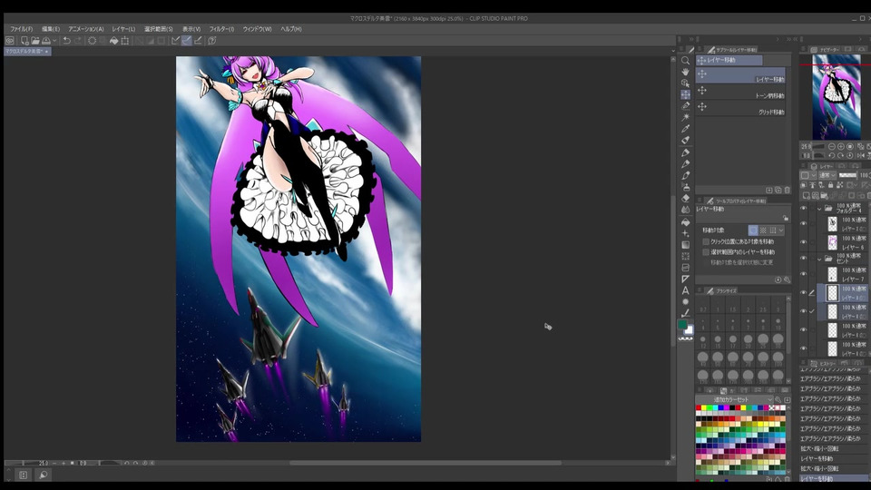Open the 編集(E) menu

[x=51, y=29]
